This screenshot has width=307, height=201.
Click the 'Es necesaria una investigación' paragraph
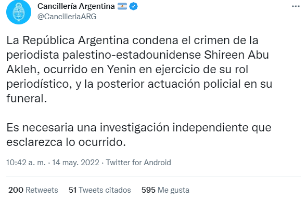pos(139,135)
